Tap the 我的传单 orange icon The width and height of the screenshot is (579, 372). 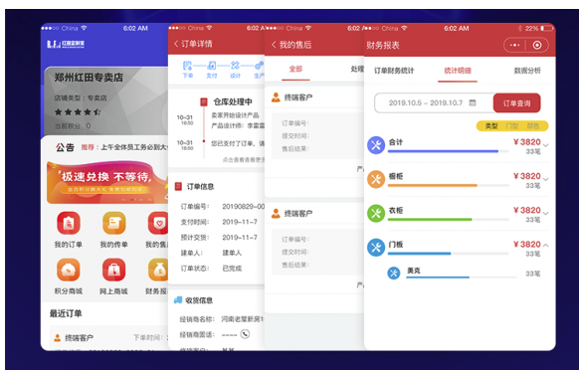114,223
